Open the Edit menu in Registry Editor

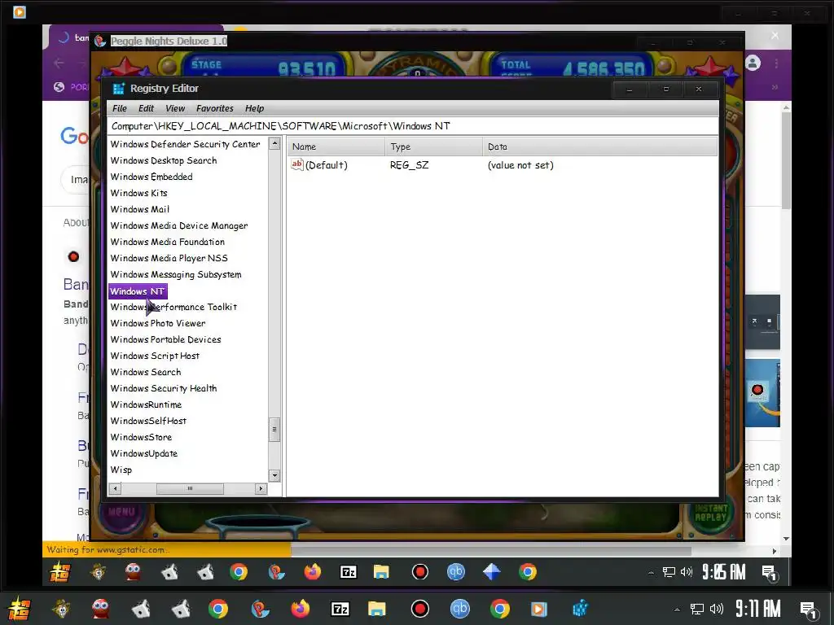point(146,108)
